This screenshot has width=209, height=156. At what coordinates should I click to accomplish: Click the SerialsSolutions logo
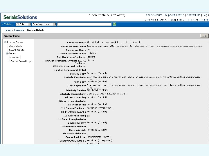click(x=20, y=17)
